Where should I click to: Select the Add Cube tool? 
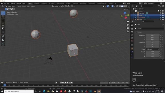point(3,44)
